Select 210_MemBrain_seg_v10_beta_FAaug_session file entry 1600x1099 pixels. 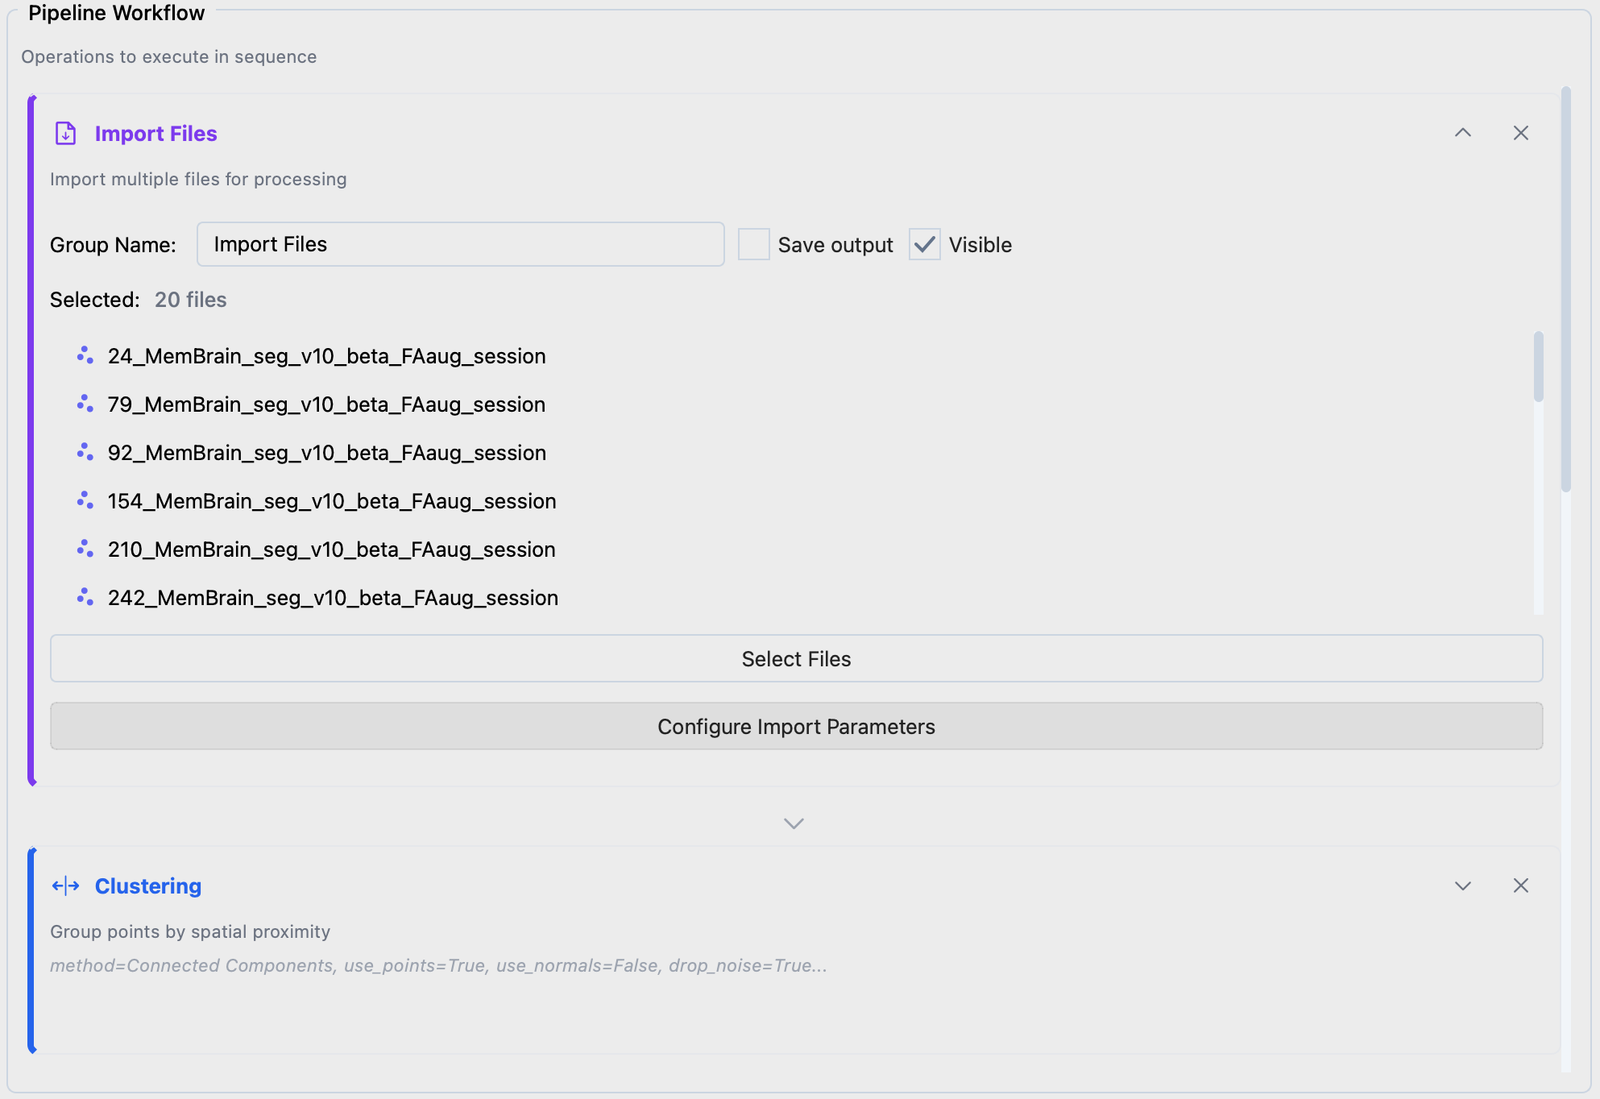click(x=331, y=549)
